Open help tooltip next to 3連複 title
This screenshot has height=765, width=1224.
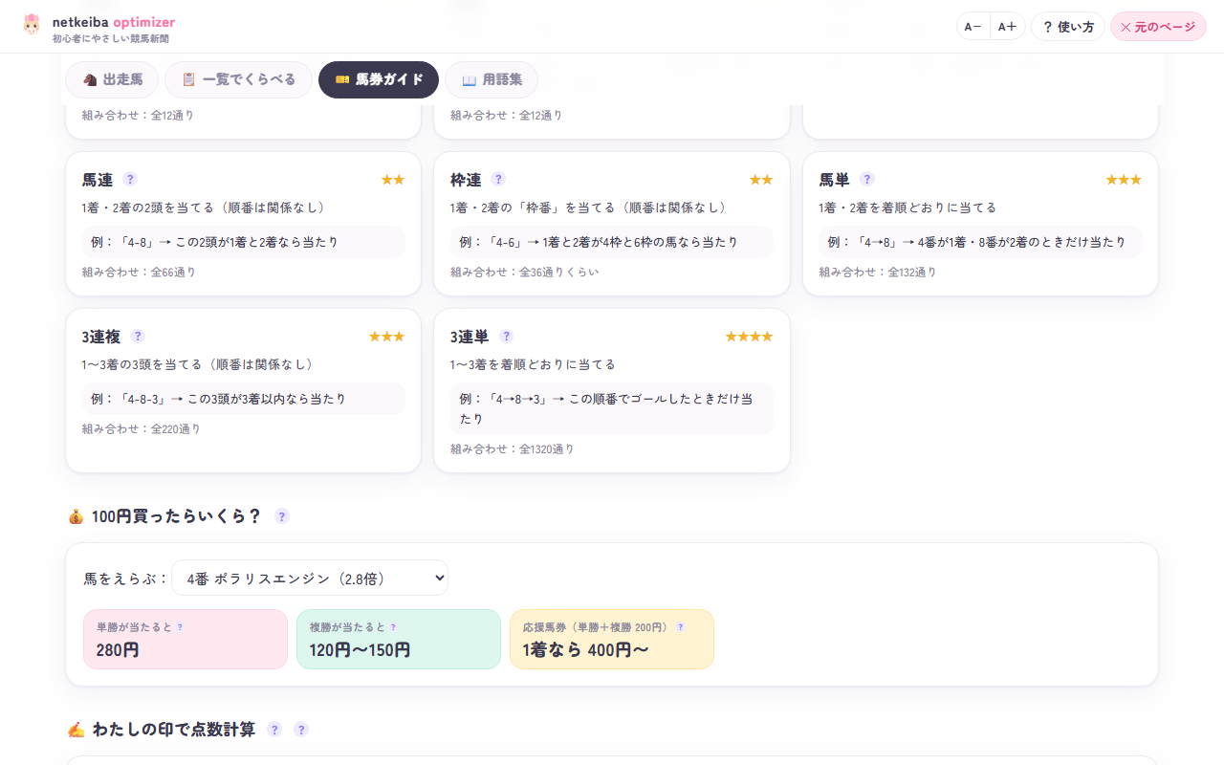[x=138, y=336]
